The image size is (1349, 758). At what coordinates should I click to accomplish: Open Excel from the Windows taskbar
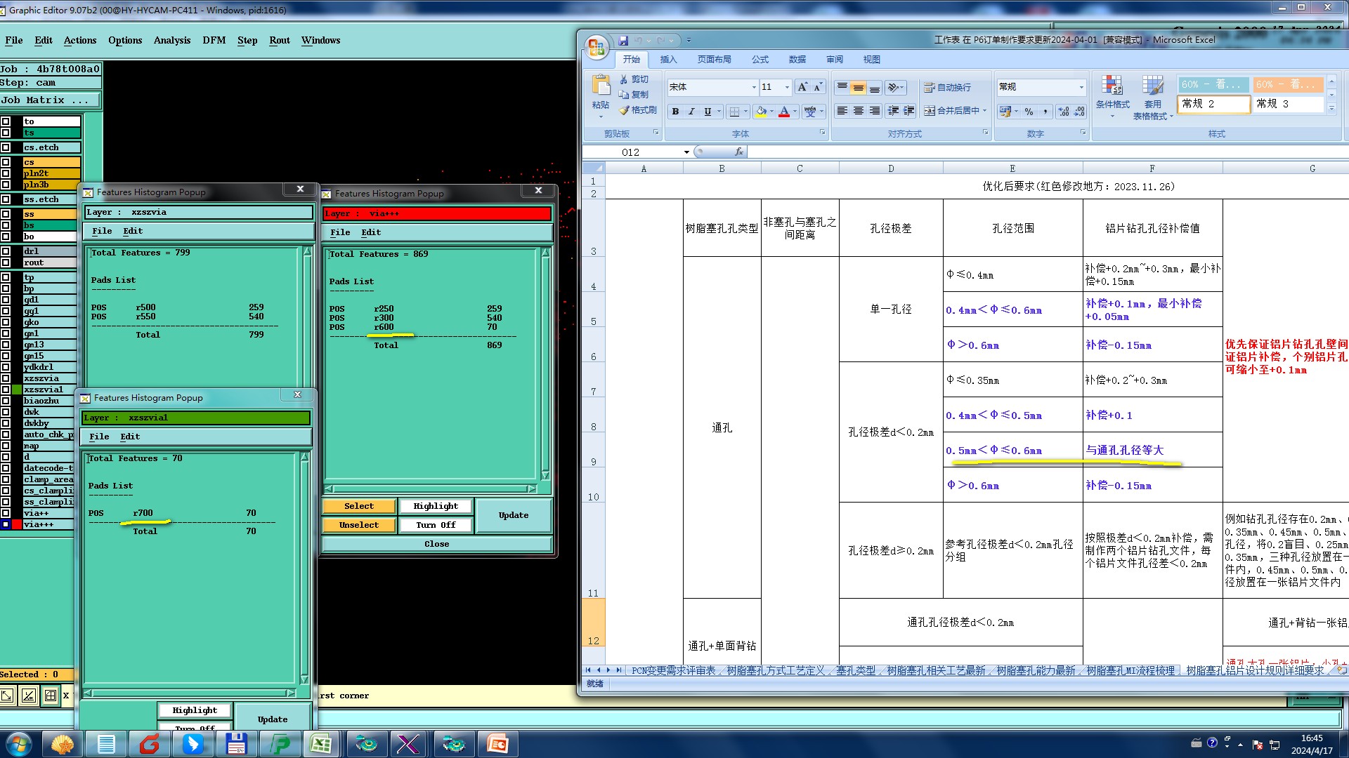(321, 743)
